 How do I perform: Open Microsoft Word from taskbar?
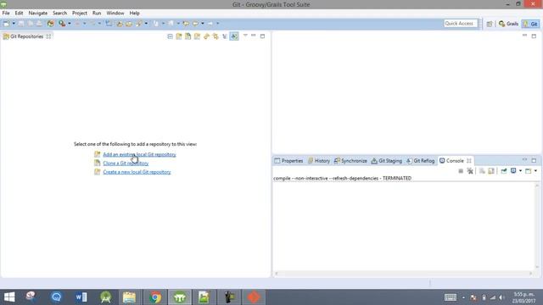click(81, 297)
